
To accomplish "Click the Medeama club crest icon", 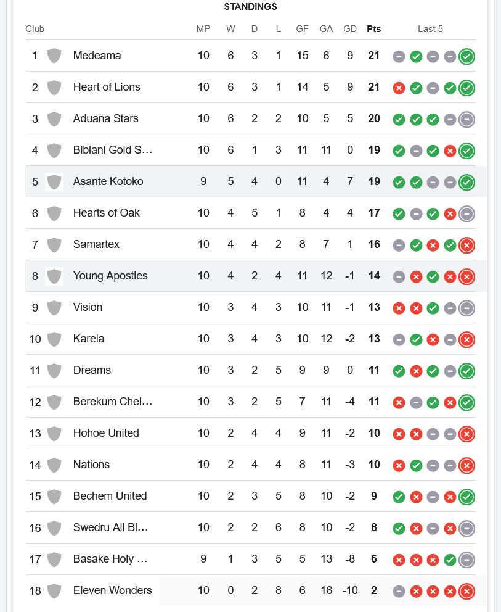I will pyautogui.click(x=54, y=56).
